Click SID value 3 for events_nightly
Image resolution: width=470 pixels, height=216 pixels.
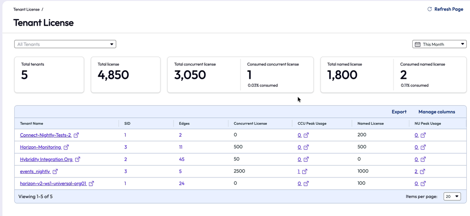[x=126, y=172]
